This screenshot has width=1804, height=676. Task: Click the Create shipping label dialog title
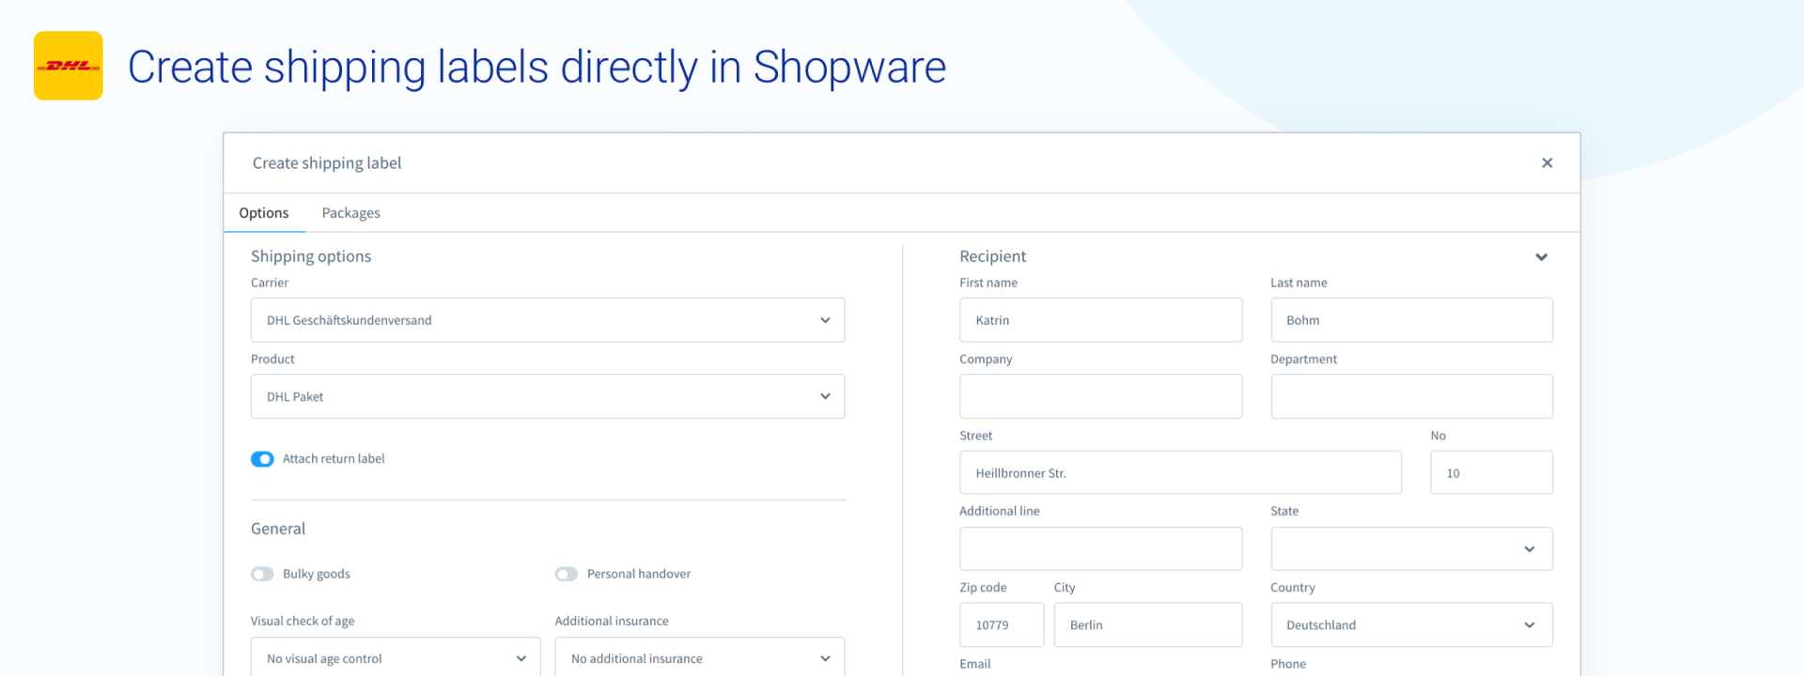click(x=327, y=163)
